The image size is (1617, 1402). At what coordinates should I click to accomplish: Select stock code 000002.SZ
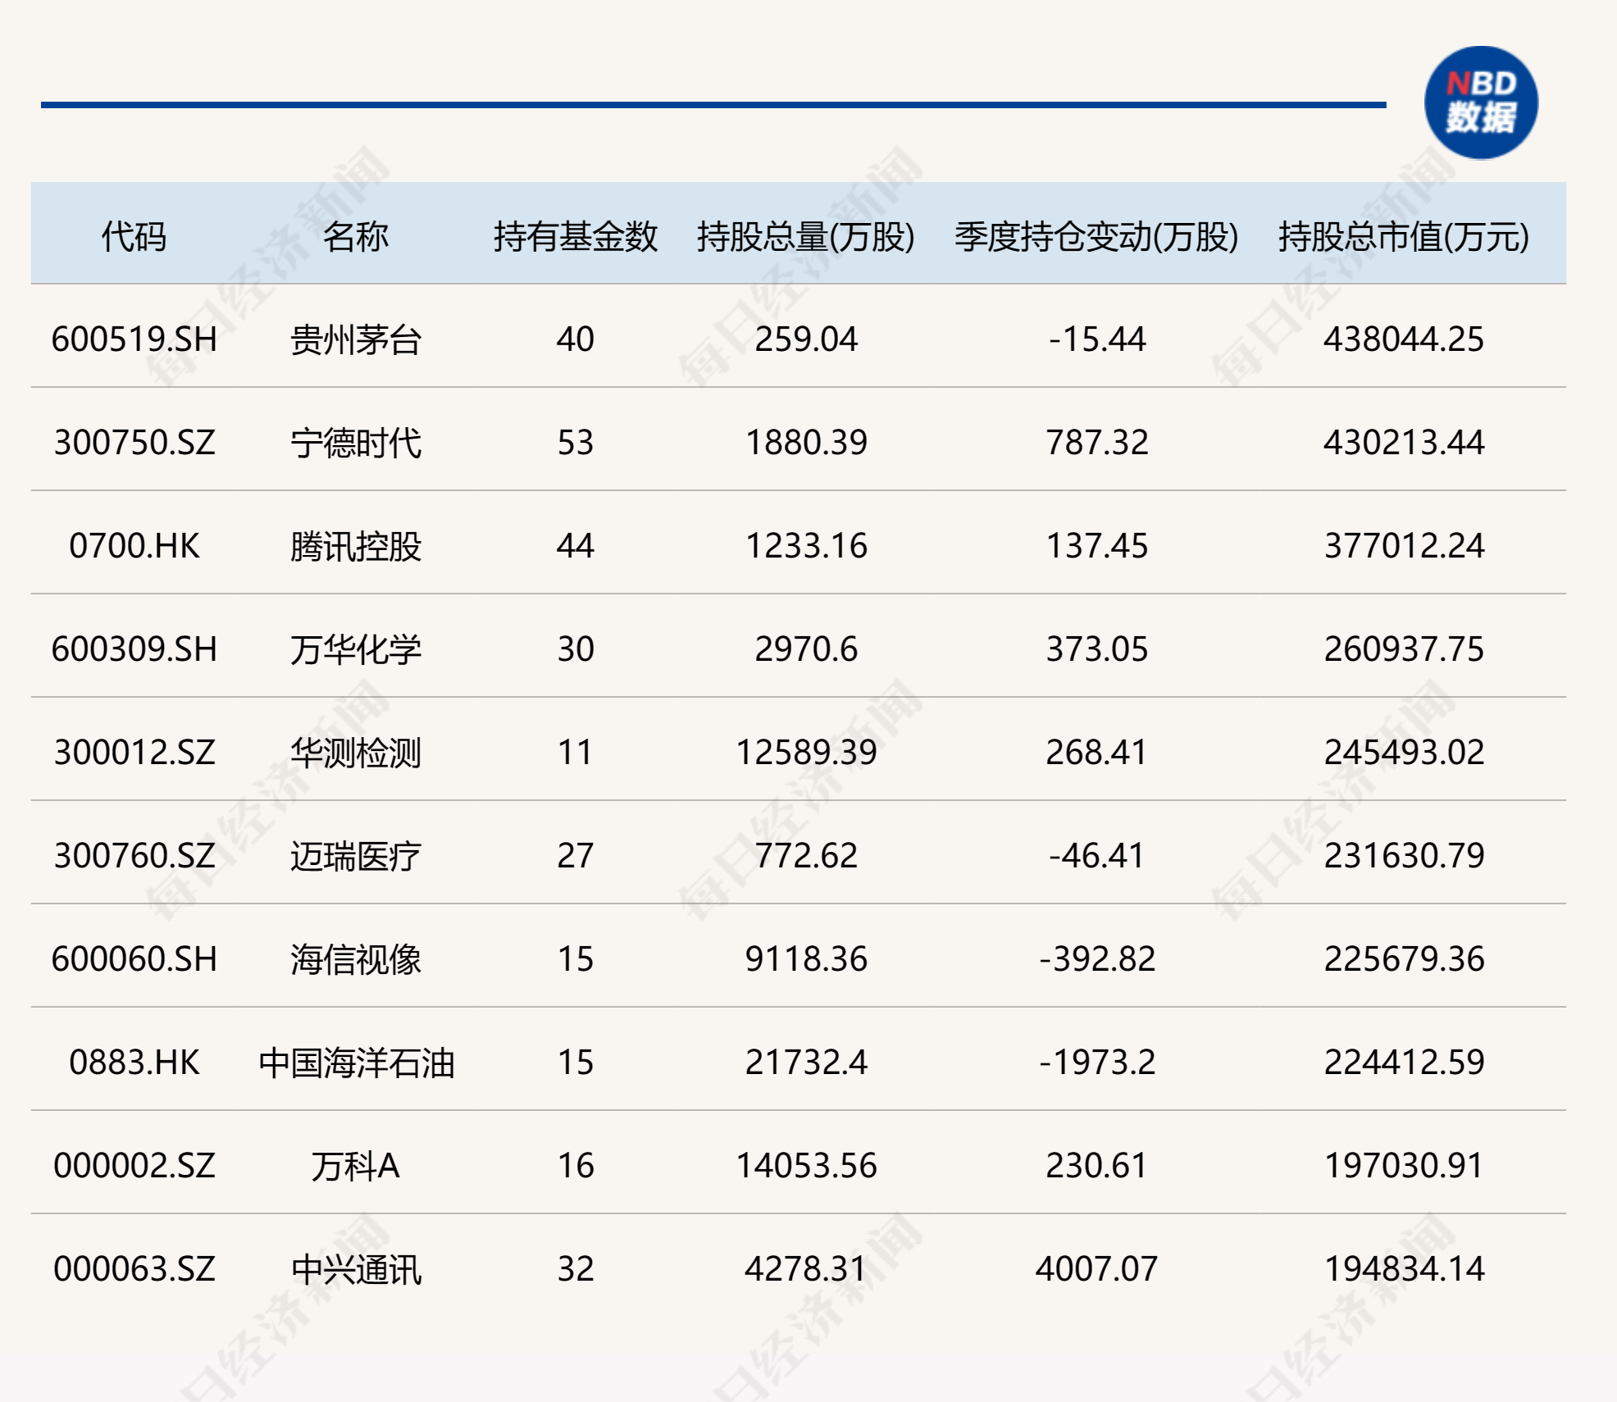134,1166
